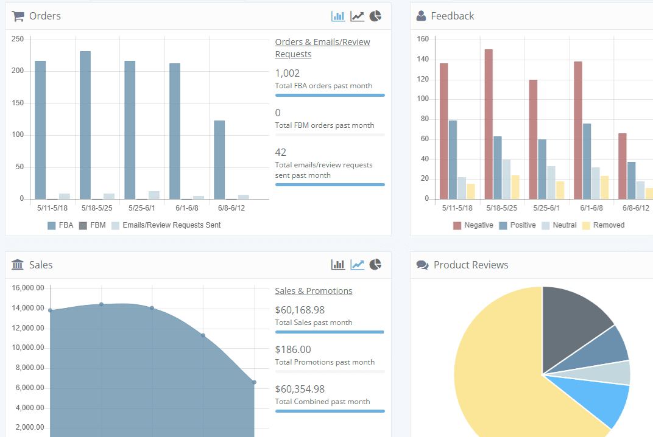Click the Feedback user icon
Image resolution: width=653 pixels, height=437 pixels.
pyautogui.click(x=421, y=16)
